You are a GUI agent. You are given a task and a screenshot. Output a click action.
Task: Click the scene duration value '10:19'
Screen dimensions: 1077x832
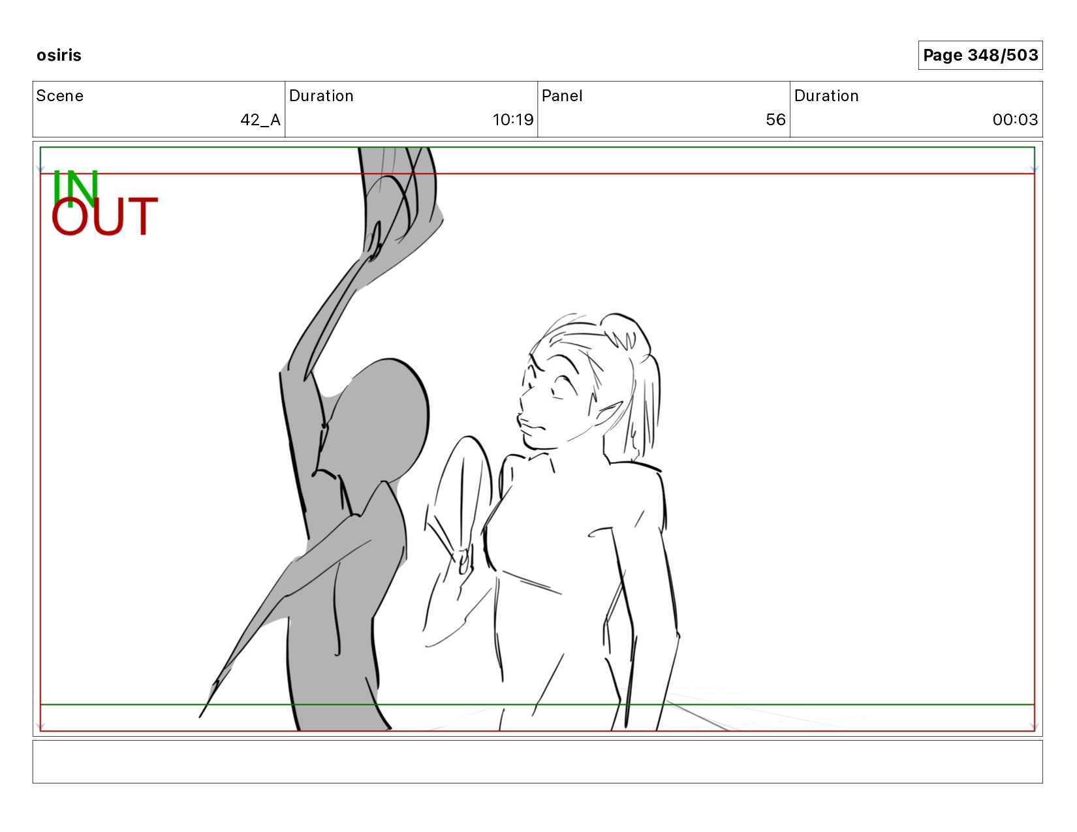tap(512, 120)
